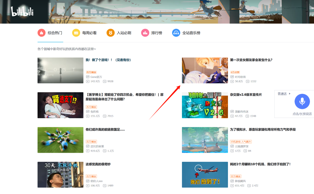
Task: Click uploader name Gone居万
Action: pyautogui.click(x=96, y=77)
